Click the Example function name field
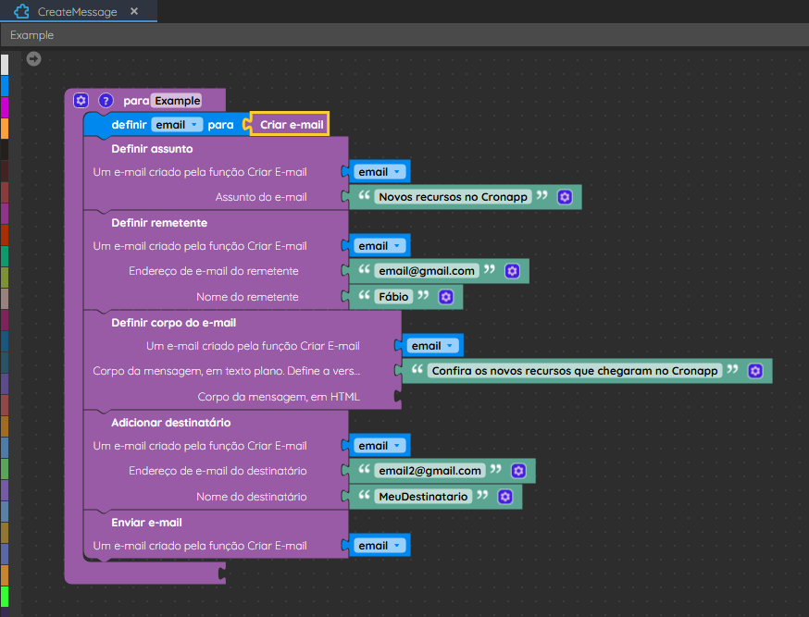The image size is (809, 617). [178, 101]
